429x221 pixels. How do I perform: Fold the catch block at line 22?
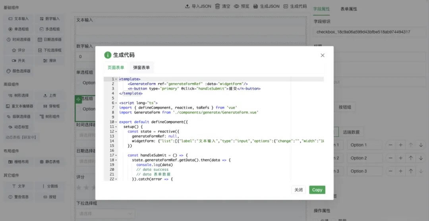click(116, 179)
